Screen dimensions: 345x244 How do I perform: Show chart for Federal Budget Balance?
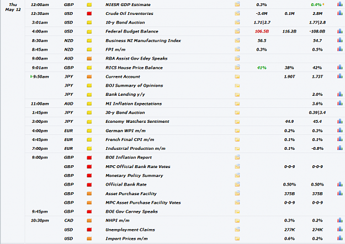[340, 31]
